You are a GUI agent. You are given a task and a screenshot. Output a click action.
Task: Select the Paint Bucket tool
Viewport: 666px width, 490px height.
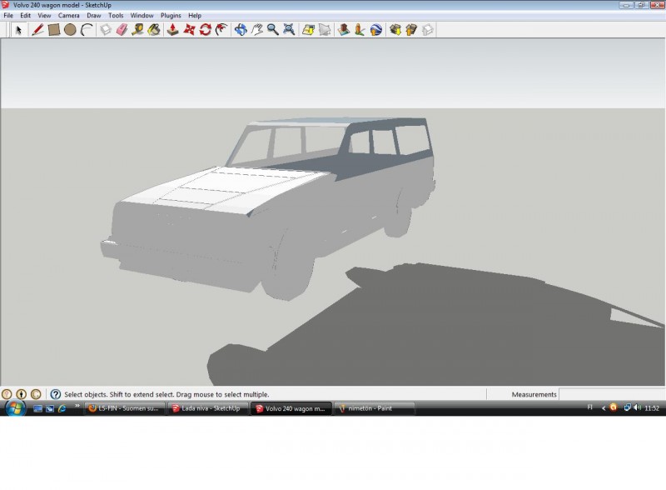(x=154, y=30)
